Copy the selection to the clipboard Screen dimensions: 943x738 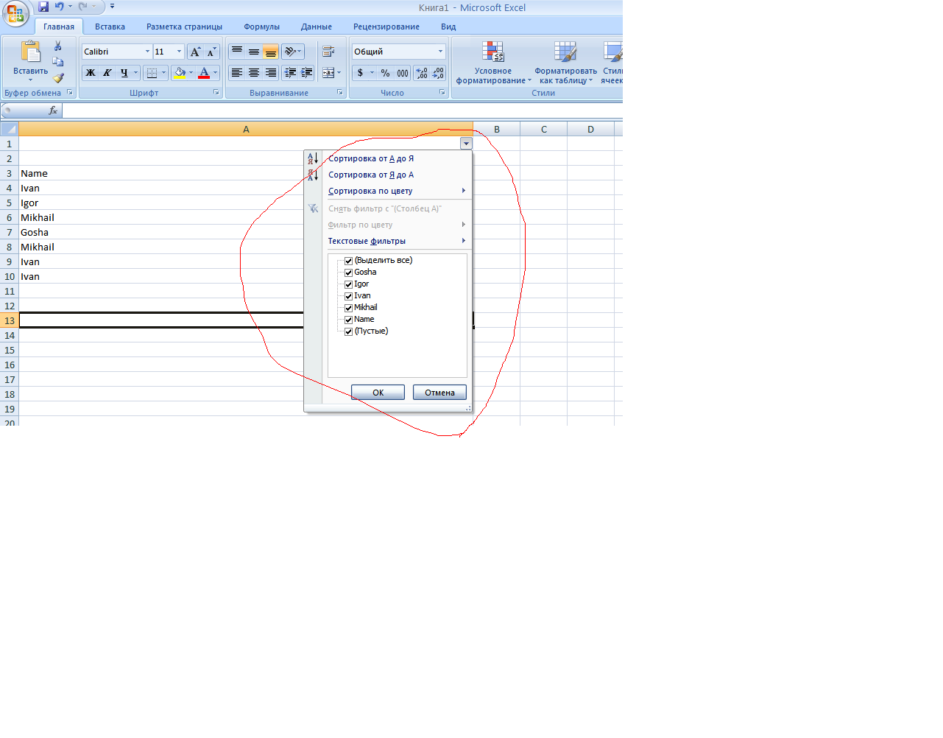coord(58,62)
